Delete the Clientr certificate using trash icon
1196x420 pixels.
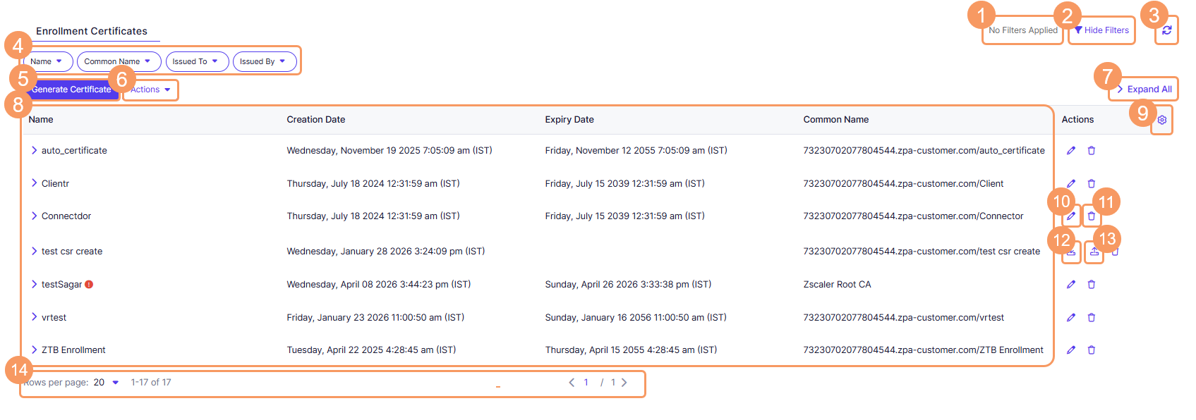(1092, 184)
